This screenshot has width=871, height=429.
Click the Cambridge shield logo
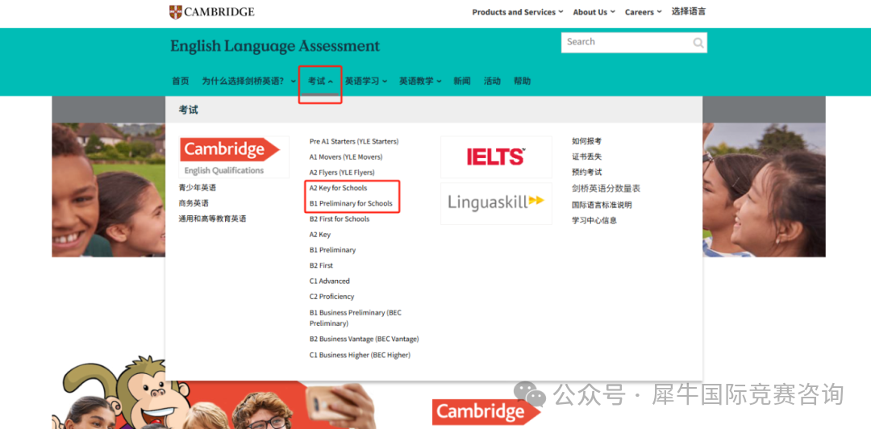[176, 12]
